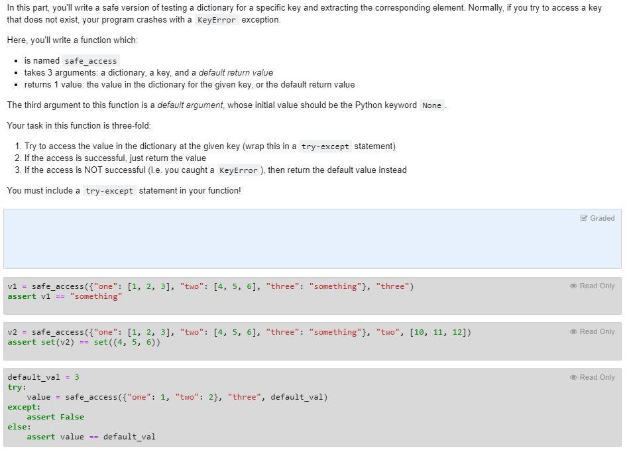Image resolution: width=627 pixels, height=452 pixels.
Task: Click the checkmark icon next to Graded
Action: [x=584, y=217]
